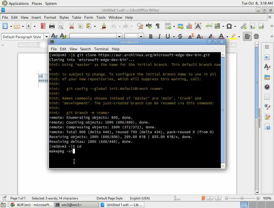Click the New document icon in Writer
Screen dimensions: 274x208
coord(5,26)
